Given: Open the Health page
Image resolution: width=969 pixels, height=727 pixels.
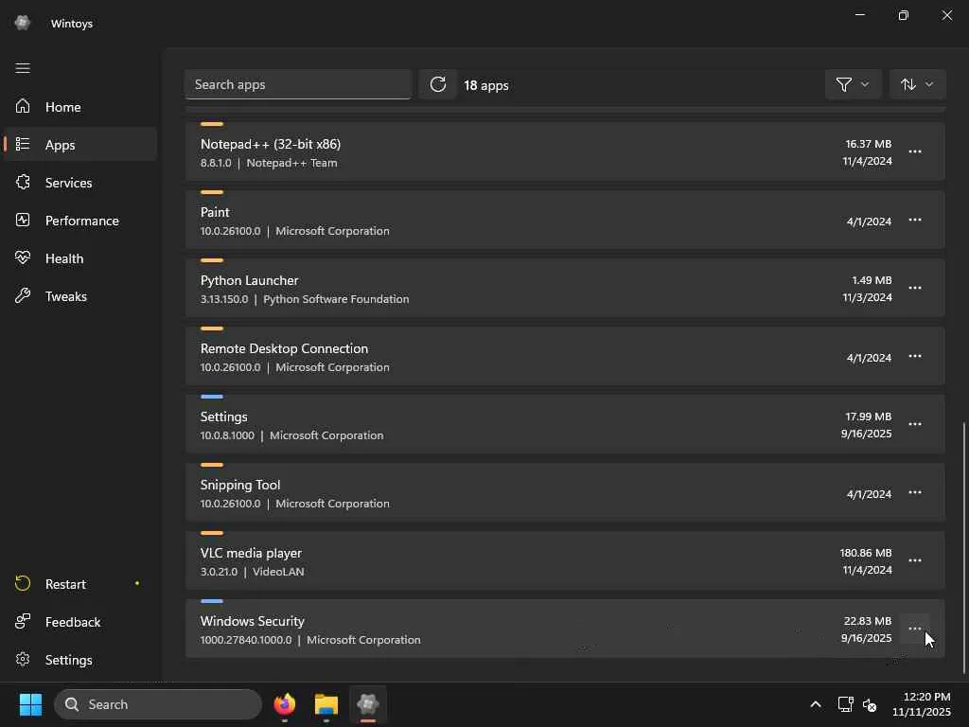Looking at the screenshot, I should click(80, 258).
